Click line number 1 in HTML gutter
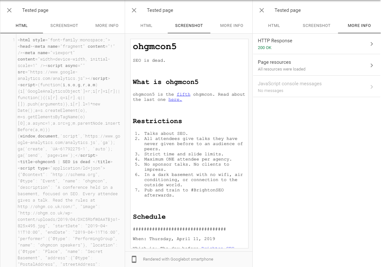This screenshot has height=267, width=381. point(13,40)
